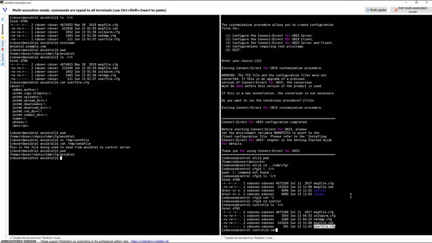Click the paper-plane Macros icon in the sidebar
This screenshot has height=243, width=432.
pyautogui.click(x=3, y=64)
